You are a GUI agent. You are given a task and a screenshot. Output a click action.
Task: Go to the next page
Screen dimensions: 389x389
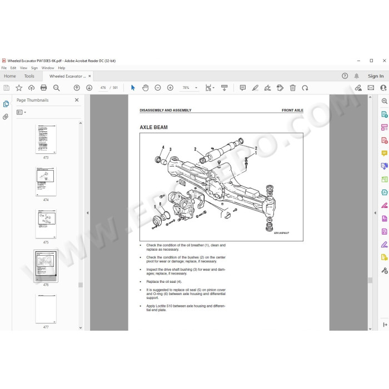89,88
